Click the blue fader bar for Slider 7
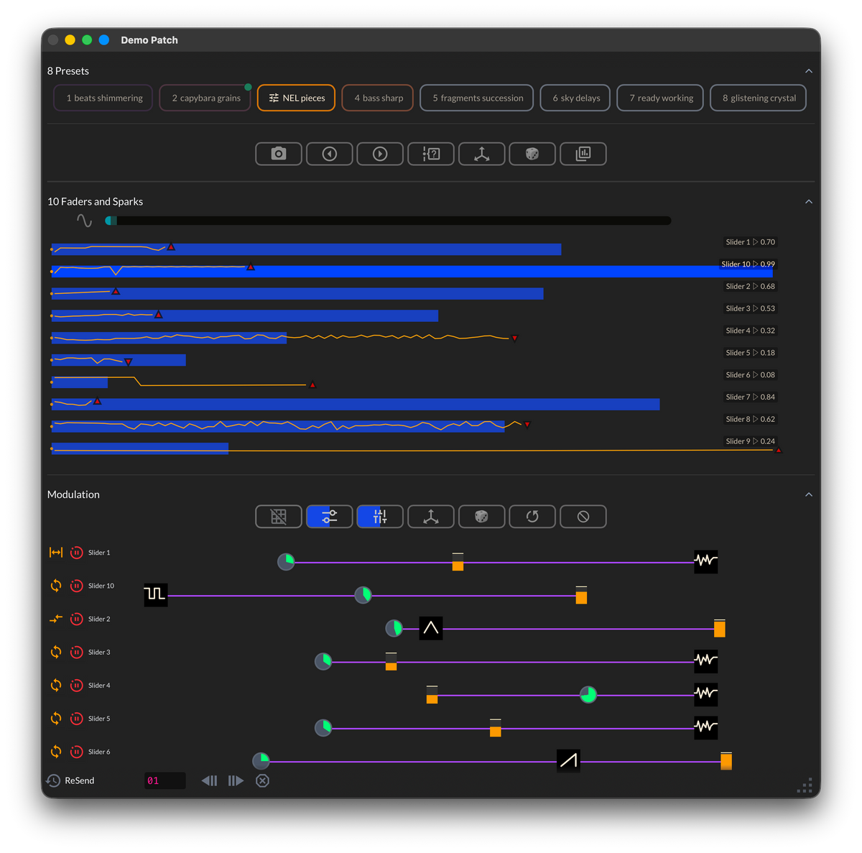 pos(356,405)
